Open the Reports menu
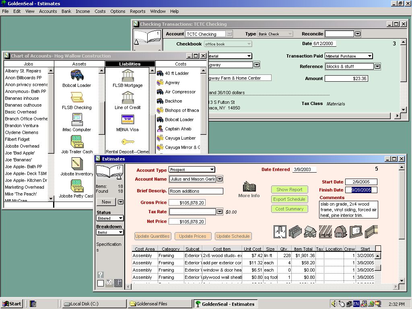Image resolution: width=412 pixels, height=309 pixels. point(138,11)
